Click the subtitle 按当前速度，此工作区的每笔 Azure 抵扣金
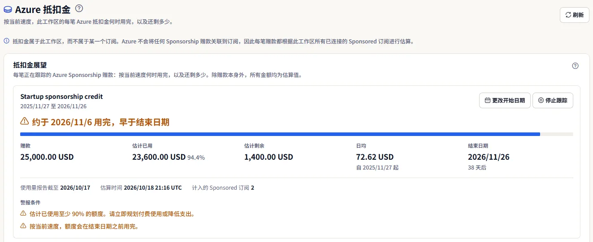Image resolution: width=593 pixels, height=242 pixels. coord(88,21)
